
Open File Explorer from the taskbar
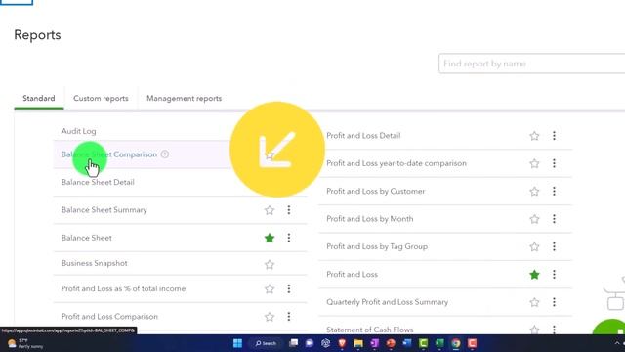click(358, 343)
